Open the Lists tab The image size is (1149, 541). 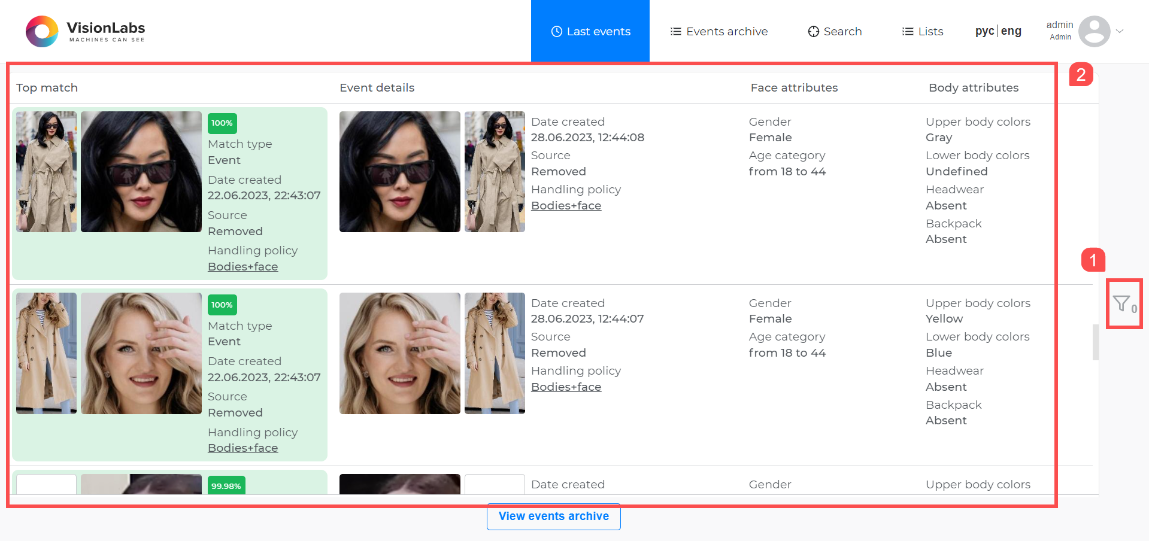coord(922,31)
